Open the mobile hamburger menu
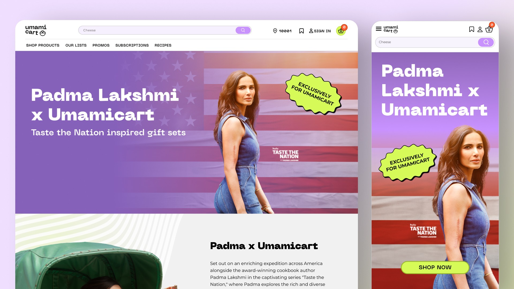This screenshot has width=514, height=289. point(379,29)
